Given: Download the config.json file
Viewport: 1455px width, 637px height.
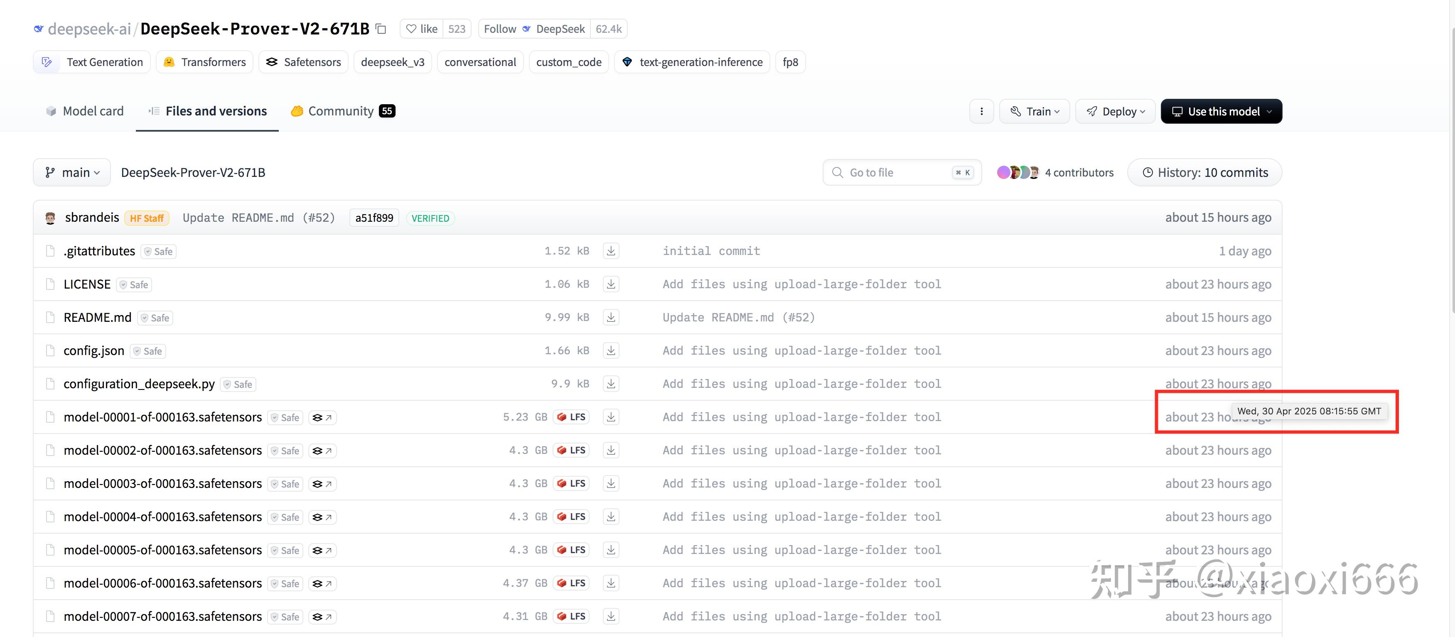Looking at the screenshot, I should [x=611, y=351].
